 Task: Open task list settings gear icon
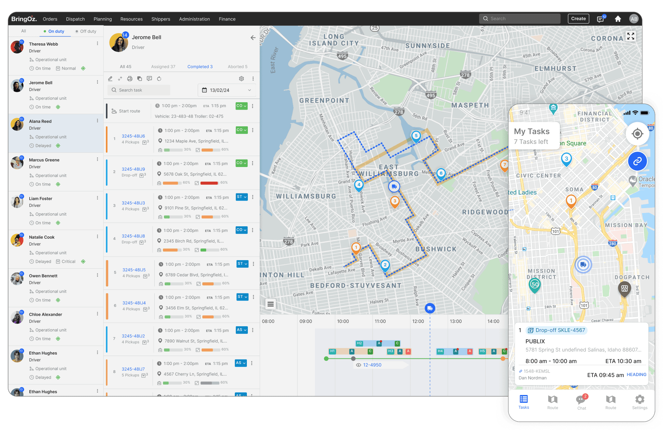tap(241, 78)
